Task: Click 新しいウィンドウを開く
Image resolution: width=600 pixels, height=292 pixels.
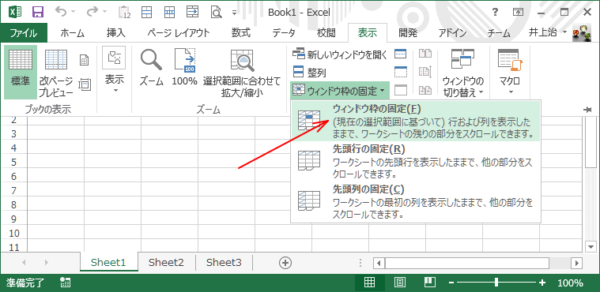Action: [340, 54]
